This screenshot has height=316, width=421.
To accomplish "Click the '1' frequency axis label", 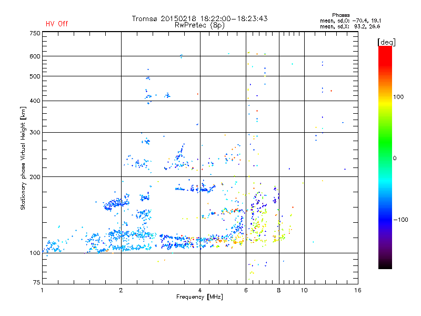I will [x=42, y=290].
